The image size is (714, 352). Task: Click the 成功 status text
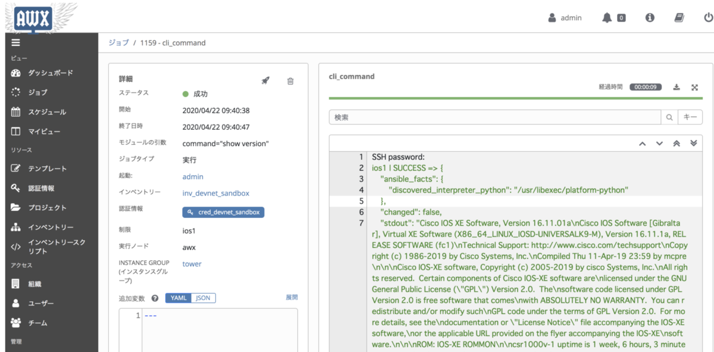tap(201, 94)
